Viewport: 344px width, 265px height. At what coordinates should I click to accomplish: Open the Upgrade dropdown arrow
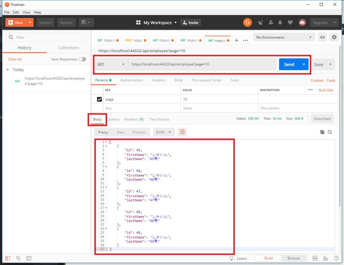pyautogui.click(x=335, y=22)
